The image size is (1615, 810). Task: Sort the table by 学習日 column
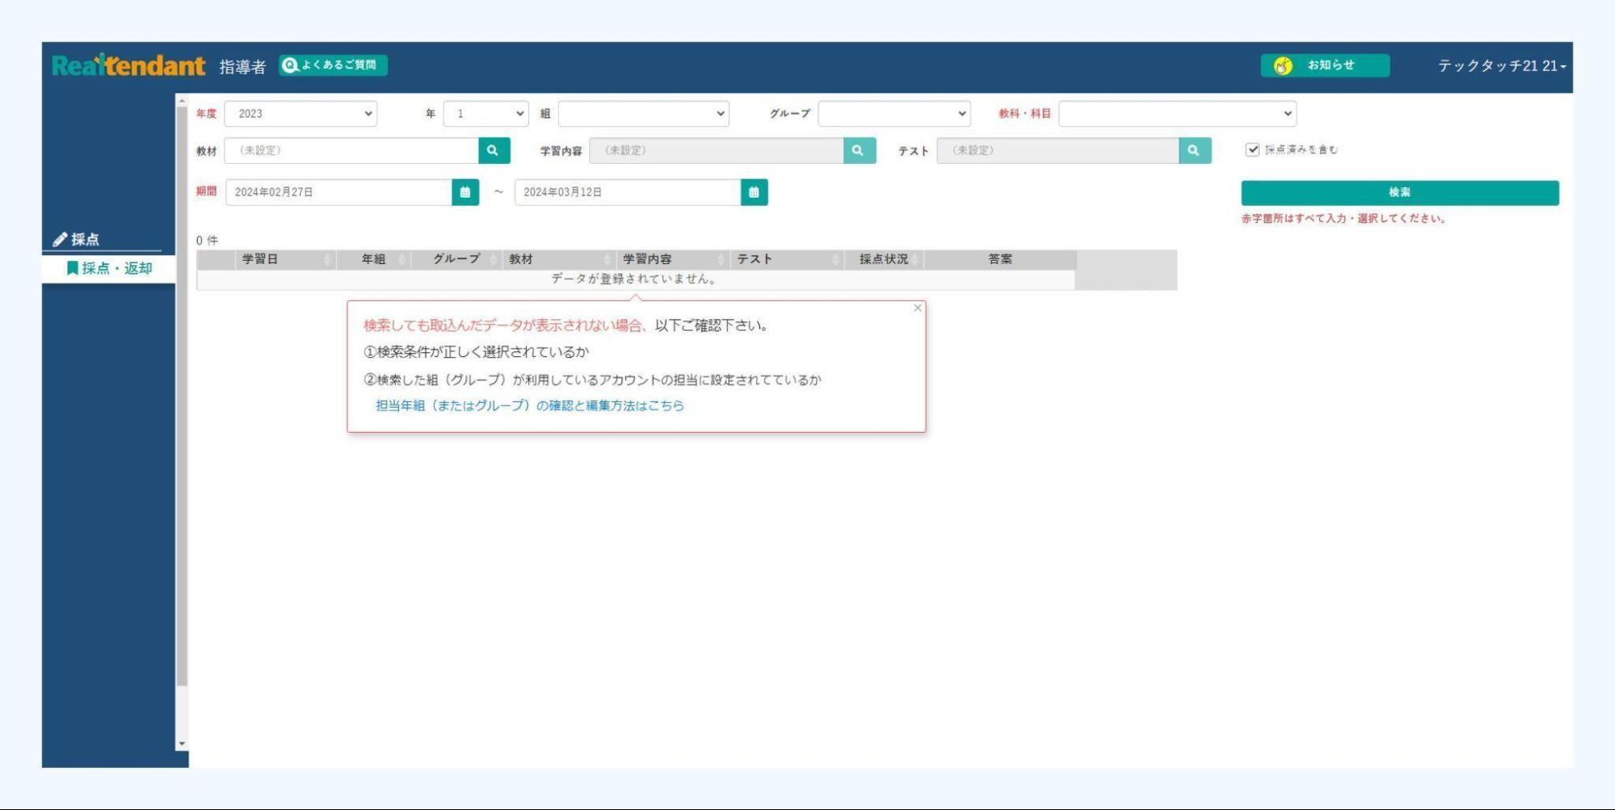[x=260, y=259]
